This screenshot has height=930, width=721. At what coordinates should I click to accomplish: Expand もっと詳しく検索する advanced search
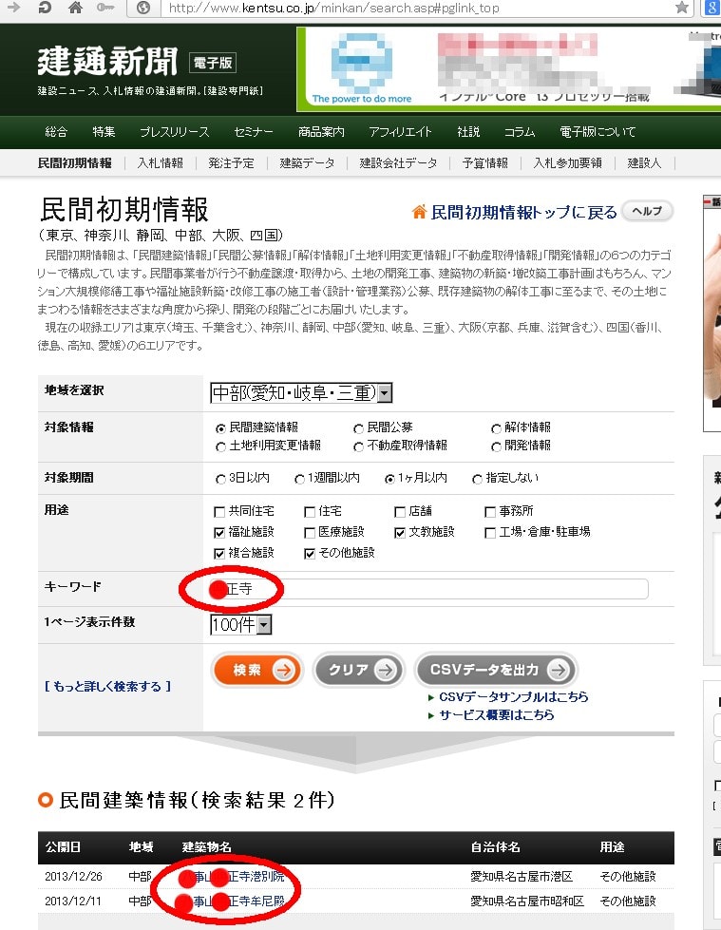[107, 686]
